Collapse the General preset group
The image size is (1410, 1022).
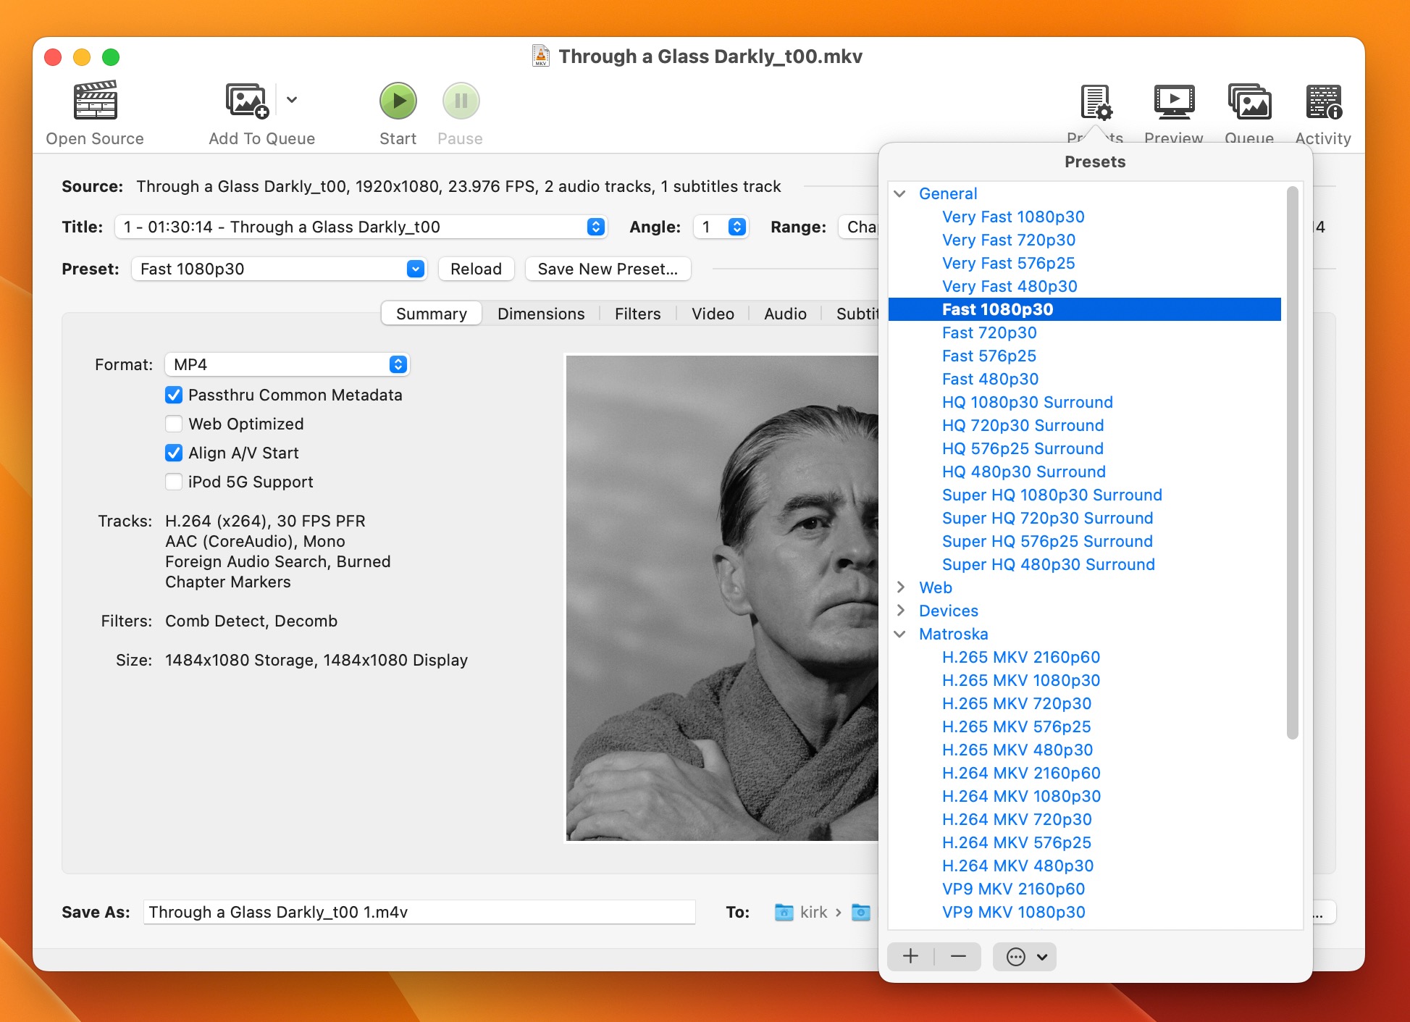[900, 193]
